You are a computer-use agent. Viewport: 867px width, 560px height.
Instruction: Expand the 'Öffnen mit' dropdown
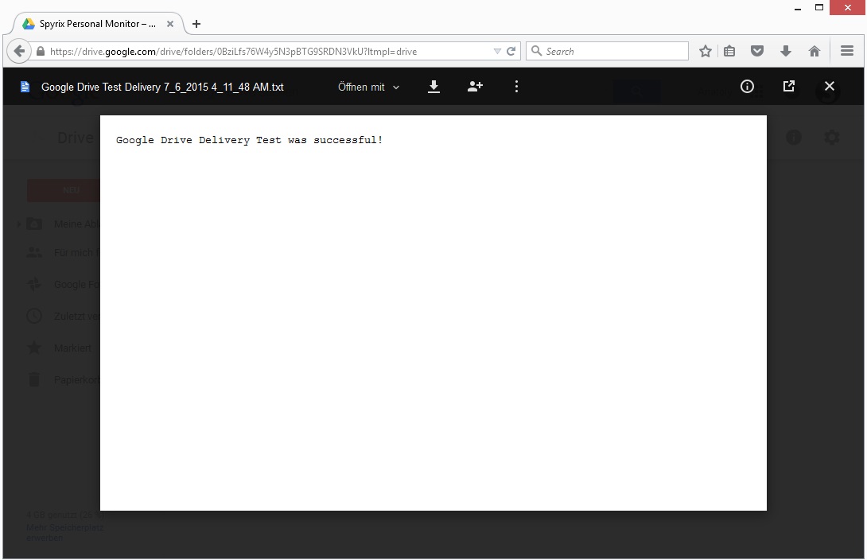[369, 87]
